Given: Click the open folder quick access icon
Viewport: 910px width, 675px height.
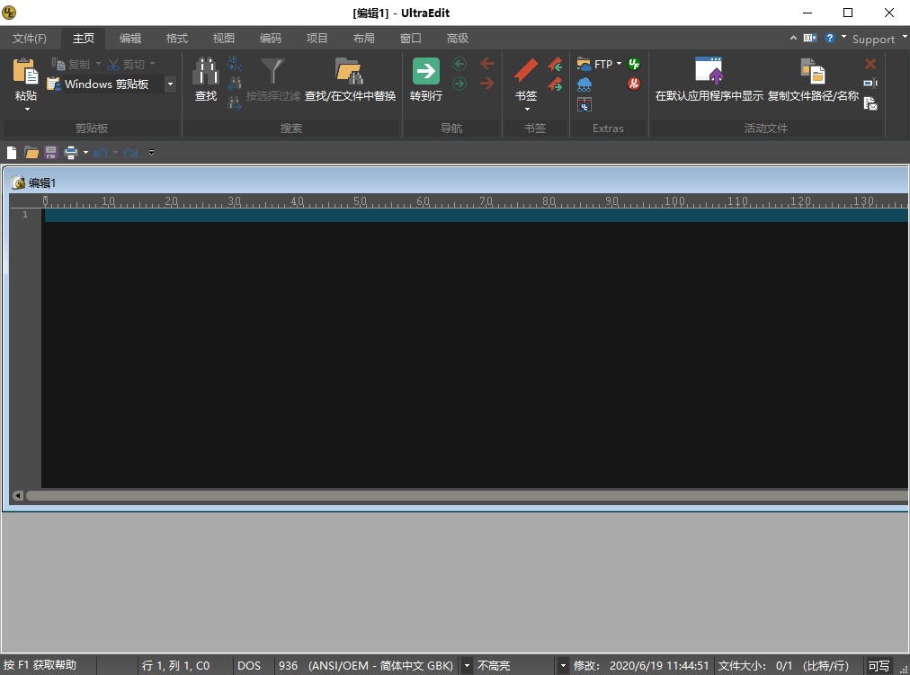Looking at the screenshot, I should (31, 153).
